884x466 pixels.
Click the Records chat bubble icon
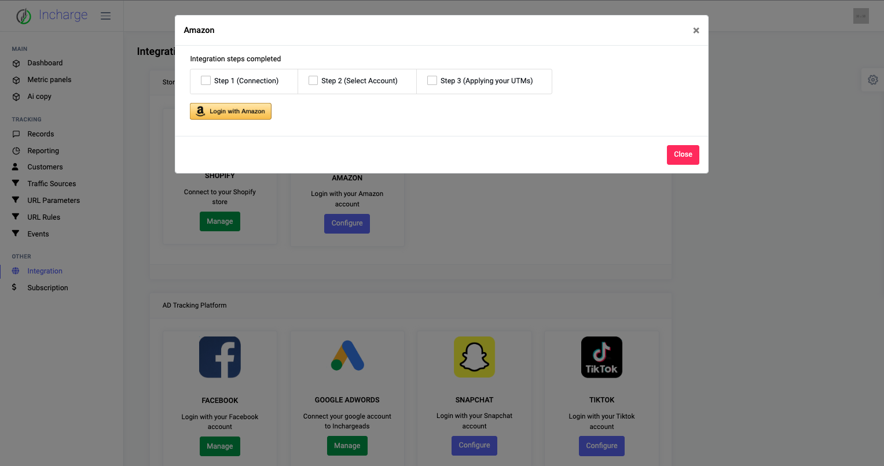pos(16,134)
